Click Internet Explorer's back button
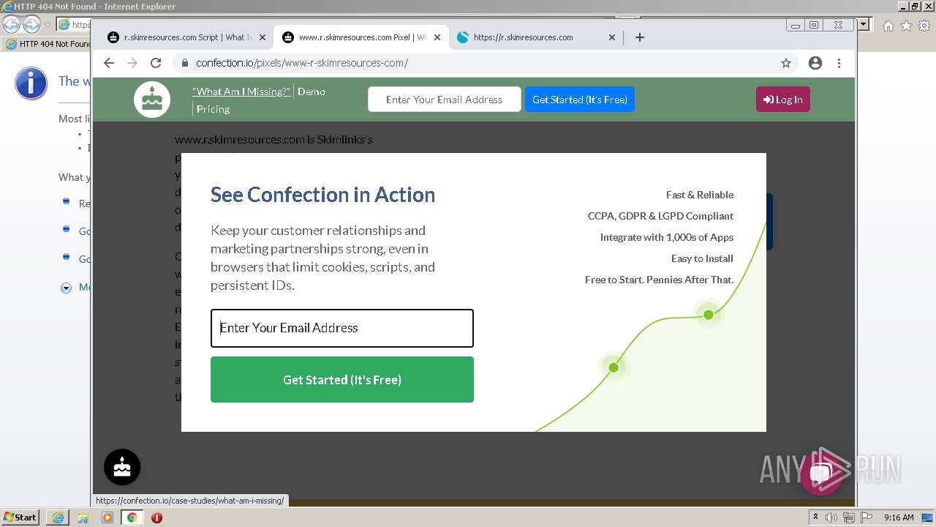Viewport: 936px width, 527px height. (x=11, y=24)
